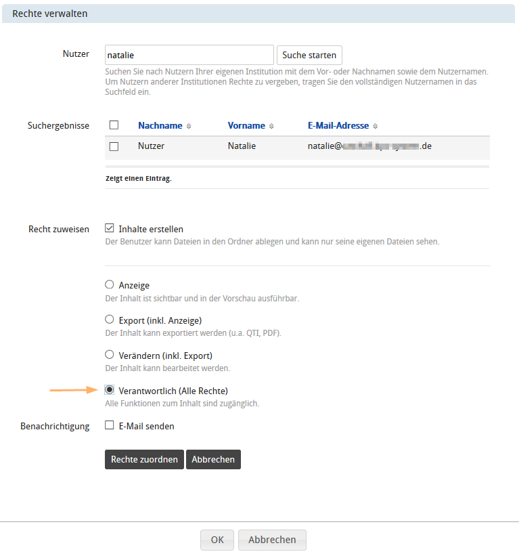Select Verändern (inkl. Export) radio button
This screenshot has height=558, width=519.
110,355
